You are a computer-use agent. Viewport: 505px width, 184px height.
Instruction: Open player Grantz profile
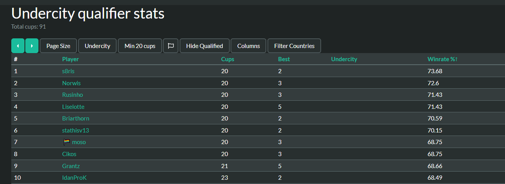(71, 166)
